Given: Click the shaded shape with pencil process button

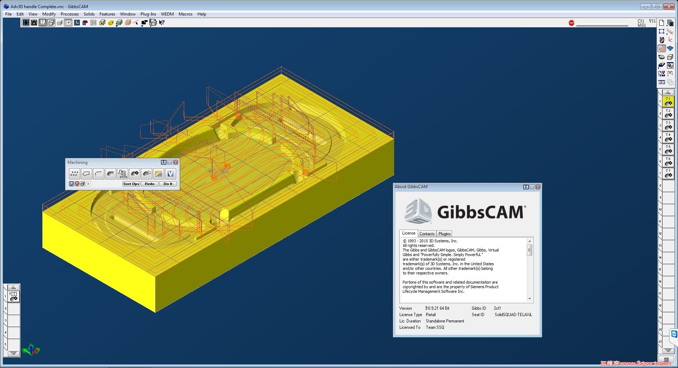Looking at the screenshot, I should pyautogui.click(x=147, y=174).
